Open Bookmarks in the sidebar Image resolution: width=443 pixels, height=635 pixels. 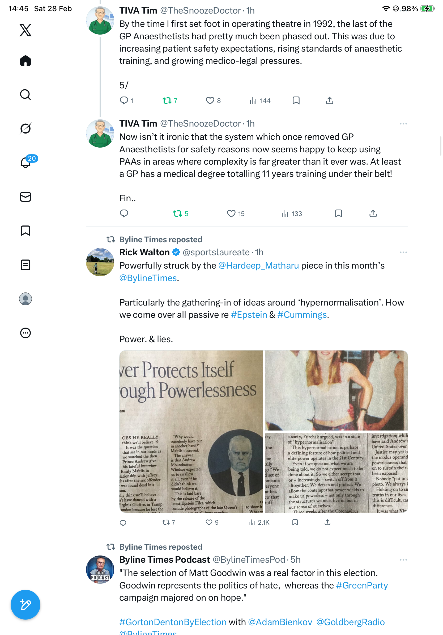click(x=25, y=231)
